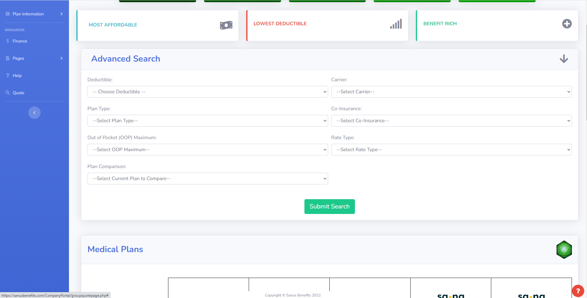This screenshot has height=298, width=587.
Task: Click the Pages document icon
Action: tap(7, 58)
